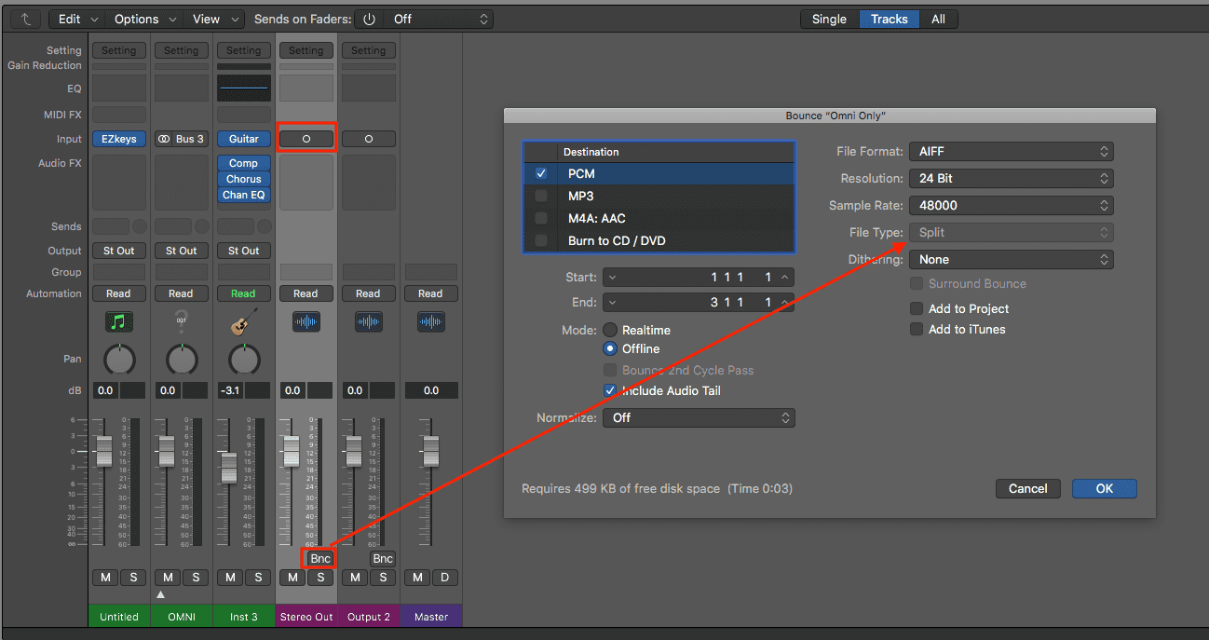Click the acoustic guitar track icon

(x=243, y=322)
